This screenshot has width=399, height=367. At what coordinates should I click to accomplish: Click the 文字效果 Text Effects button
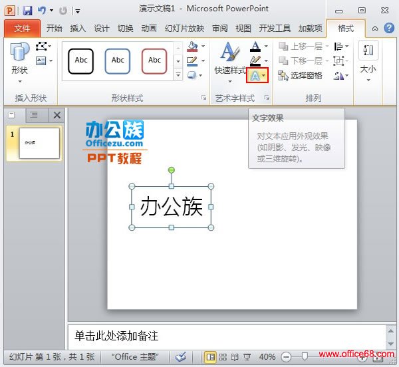coord(257,75)
